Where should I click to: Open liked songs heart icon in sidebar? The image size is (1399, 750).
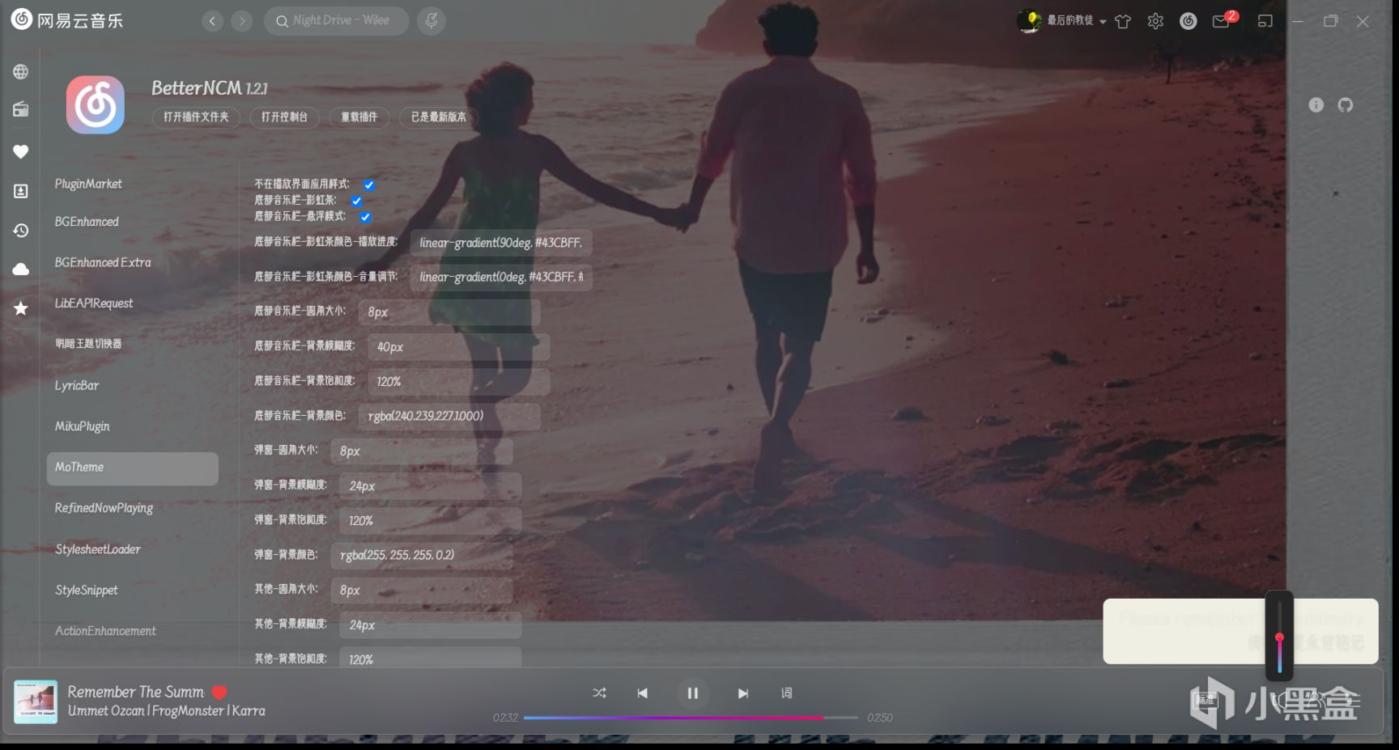click(x=21, y=151)
